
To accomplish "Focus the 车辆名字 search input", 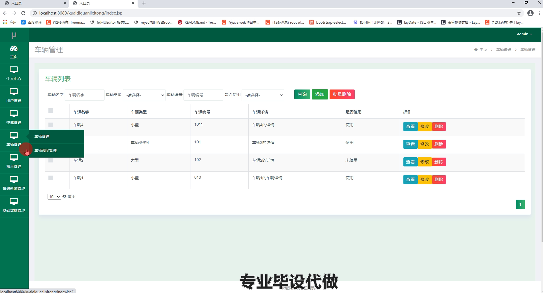I will tap(85, 95).
